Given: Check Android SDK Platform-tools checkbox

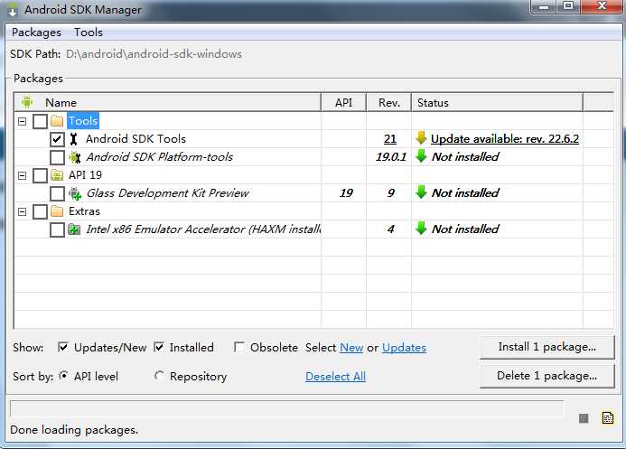Looking at the screenshot, I should [x=57, y=157].
